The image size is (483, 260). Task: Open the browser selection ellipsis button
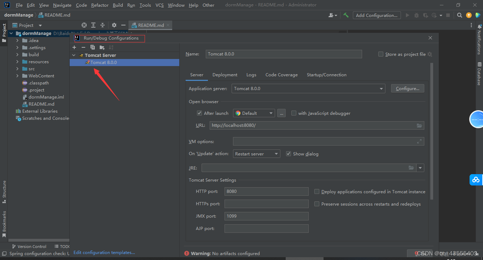click(281, 113)
